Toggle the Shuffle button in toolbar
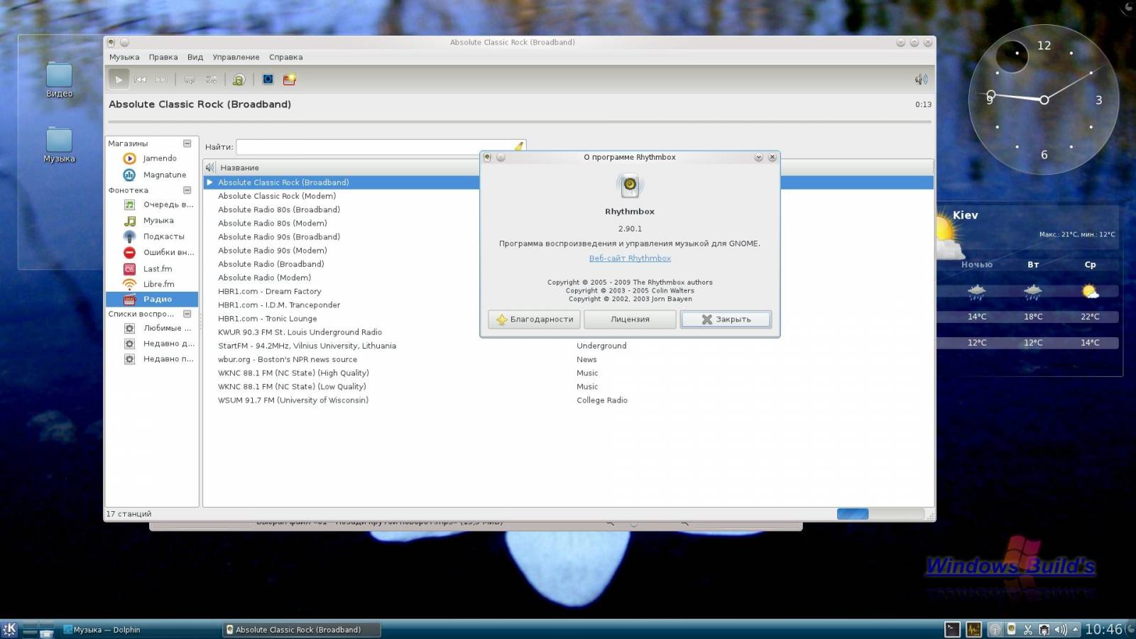 tap(211, 80)
